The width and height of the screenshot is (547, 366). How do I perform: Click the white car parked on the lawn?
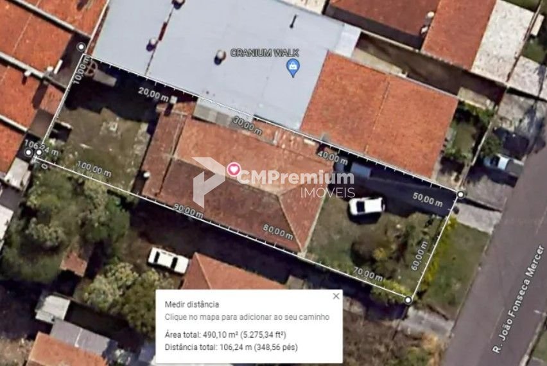coord(367,206)
